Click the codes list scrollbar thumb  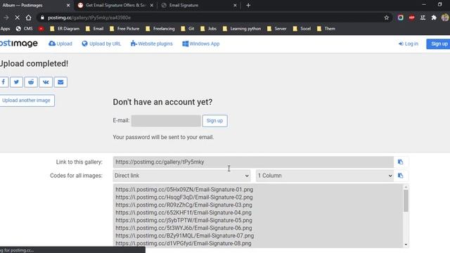coord(406,201)
